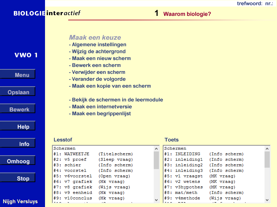Go up using the Omhoog button
Viewport: 277px width, 207px height.
pyautogui.click(x=18, y=160)
